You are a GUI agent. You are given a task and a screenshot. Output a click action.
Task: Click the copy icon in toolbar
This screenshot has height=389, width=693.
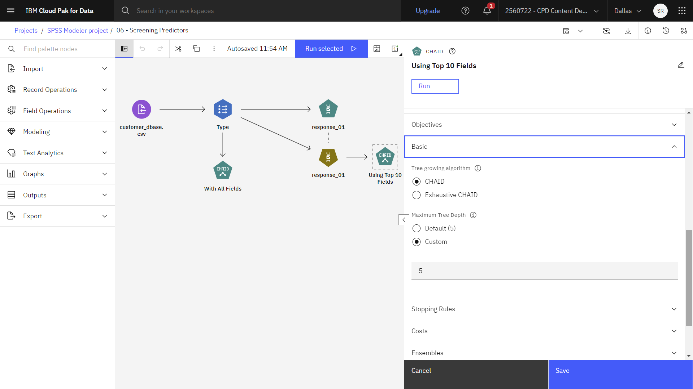(x=196, y=49)
